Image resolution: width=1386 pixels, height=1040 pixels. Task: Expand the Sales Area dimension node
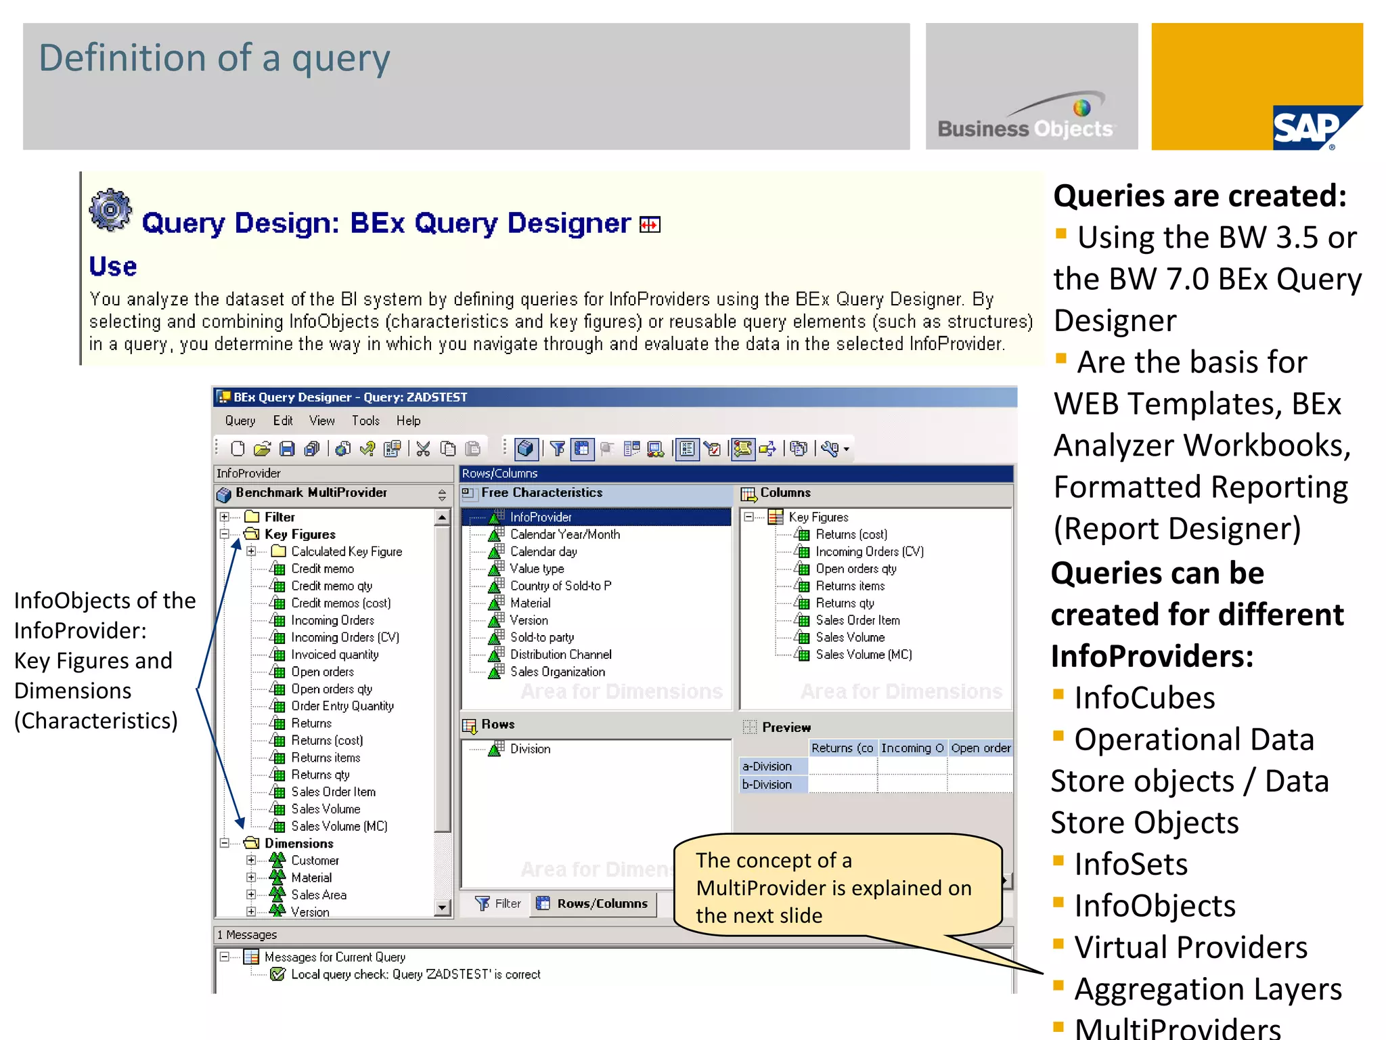pos(251,894)
